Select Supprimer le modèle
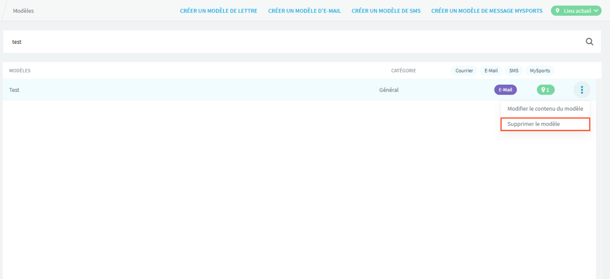 545,124
